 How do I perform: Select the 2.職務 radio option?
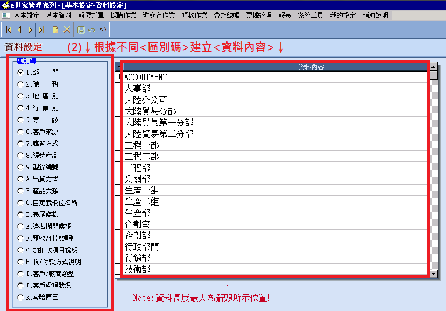20,84
